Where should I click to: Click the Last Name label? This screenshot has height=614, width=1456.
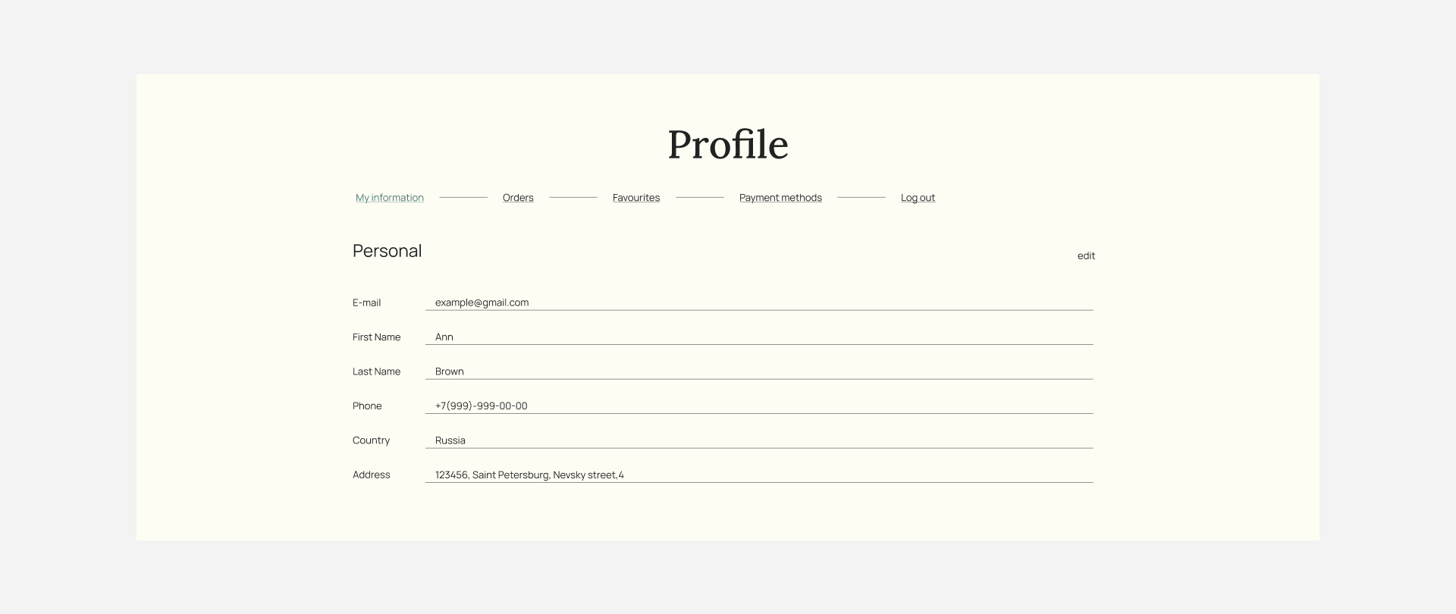point(376,371)
